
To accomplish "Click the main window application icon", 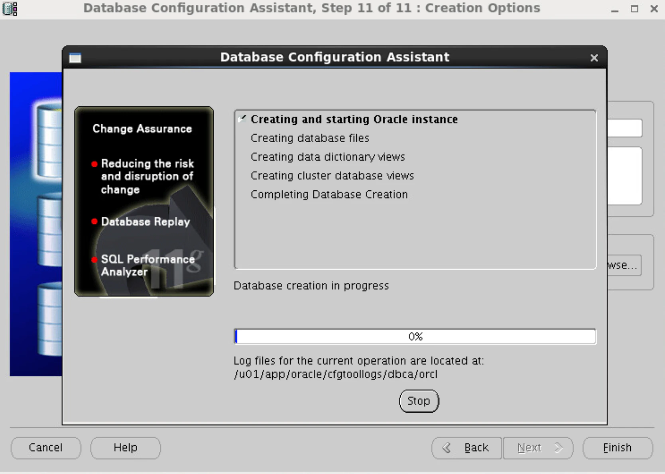I will [x=10, y=8].
